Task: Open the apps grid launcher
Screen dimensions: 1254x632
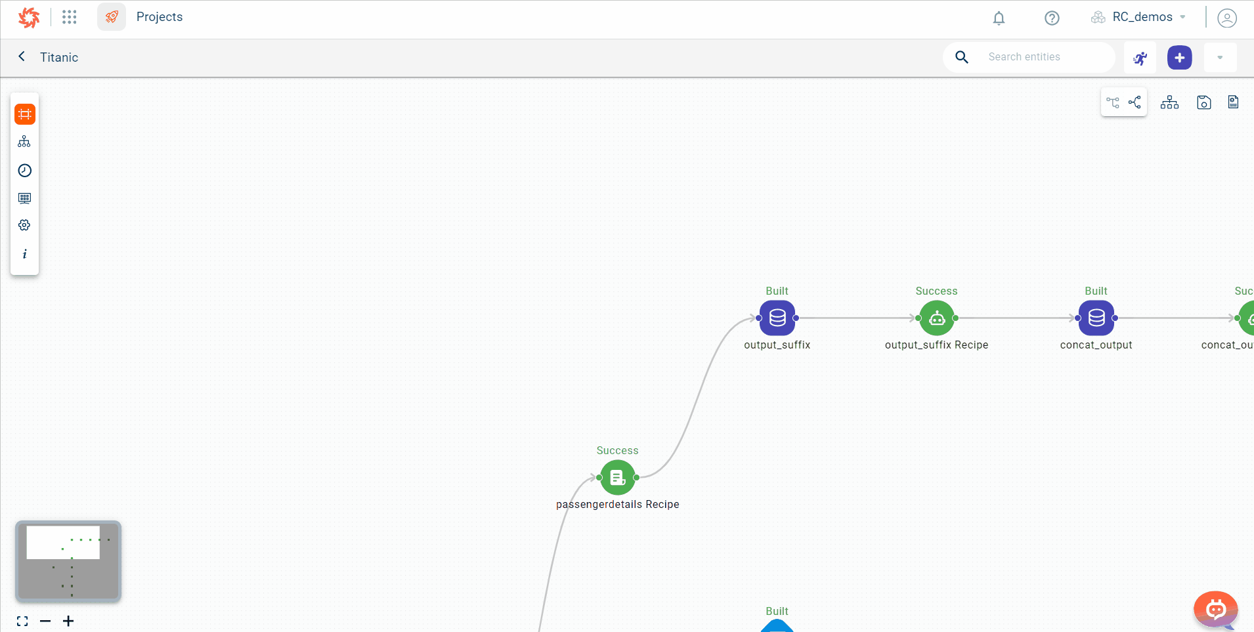Action: tap(70, 17)
